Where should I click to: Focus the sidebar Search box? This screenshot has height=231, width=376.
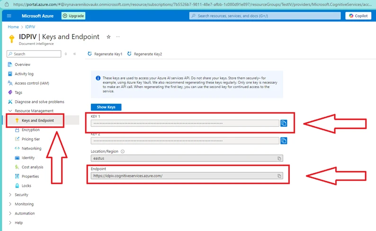34,54
